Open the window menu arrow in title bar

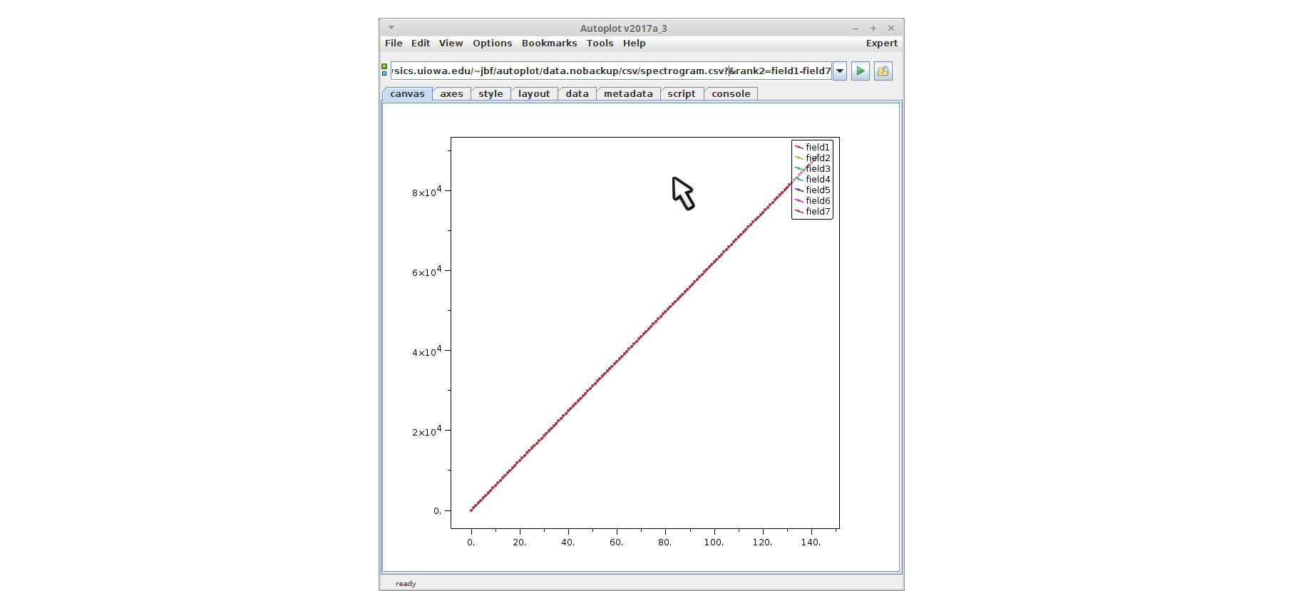tap(391, 28)
